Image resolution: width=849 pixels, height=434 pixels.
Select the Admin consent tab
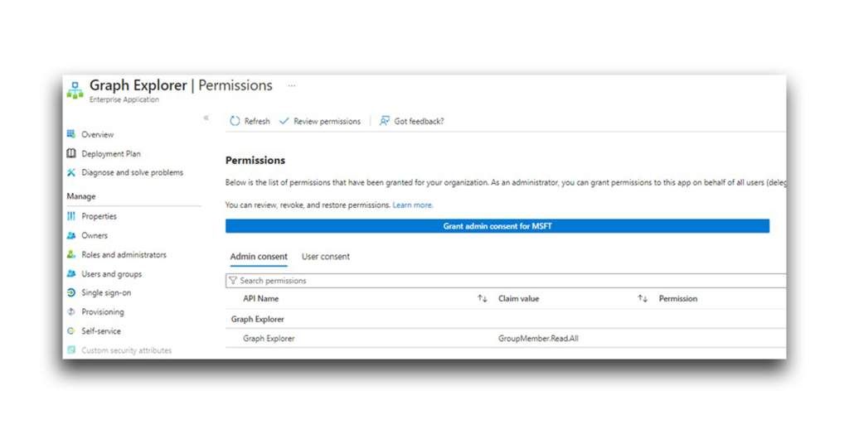259,257
